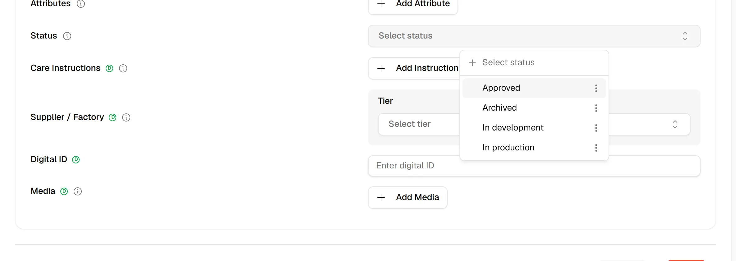
Task: Click green D badge beside Care Instructions
Action: [x=109, y=68]
